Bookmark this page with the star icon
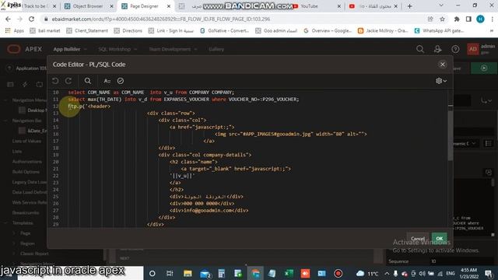 (x=442, y=19)
